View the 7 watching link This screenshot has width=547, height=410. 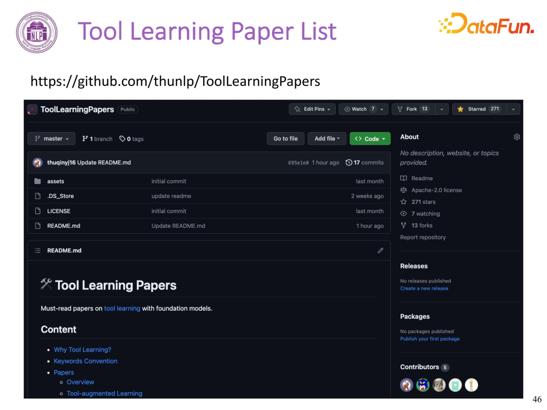420,214
